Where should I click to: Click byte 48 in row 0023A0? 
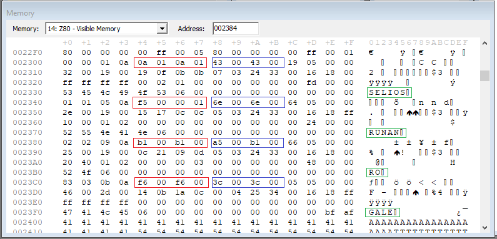tap(311, 162)
